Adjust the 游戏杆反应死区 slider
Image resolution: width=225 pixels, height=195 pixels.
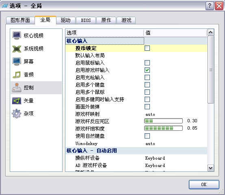[x=163, y=121]
